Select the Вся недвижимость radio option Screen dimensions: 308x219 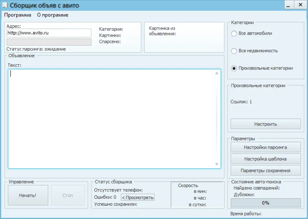pos(234,51)
